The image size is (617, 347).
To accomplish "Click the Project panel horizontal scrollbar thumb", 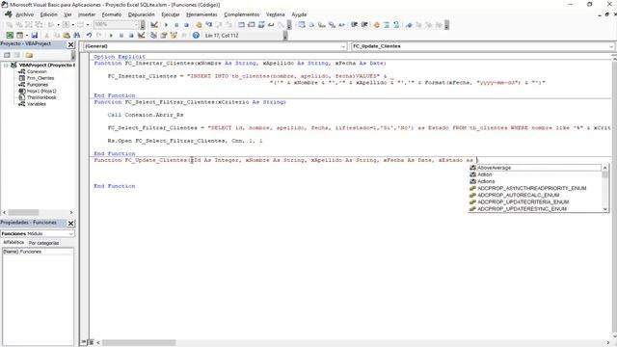I will pos(23,212).
